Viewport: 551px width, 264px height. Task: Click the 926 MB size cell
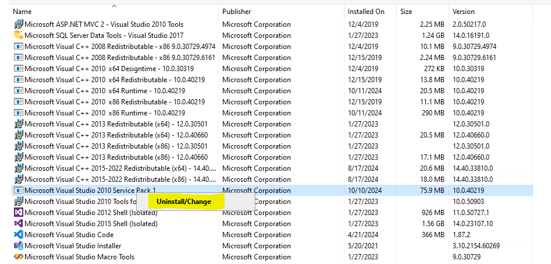pos(433,213)
